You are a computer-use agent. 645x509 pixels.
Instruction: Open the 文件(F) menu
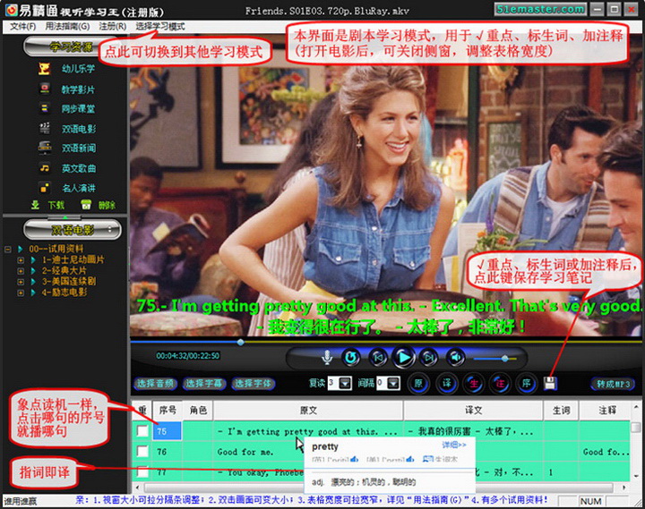(x=22, y=27)
